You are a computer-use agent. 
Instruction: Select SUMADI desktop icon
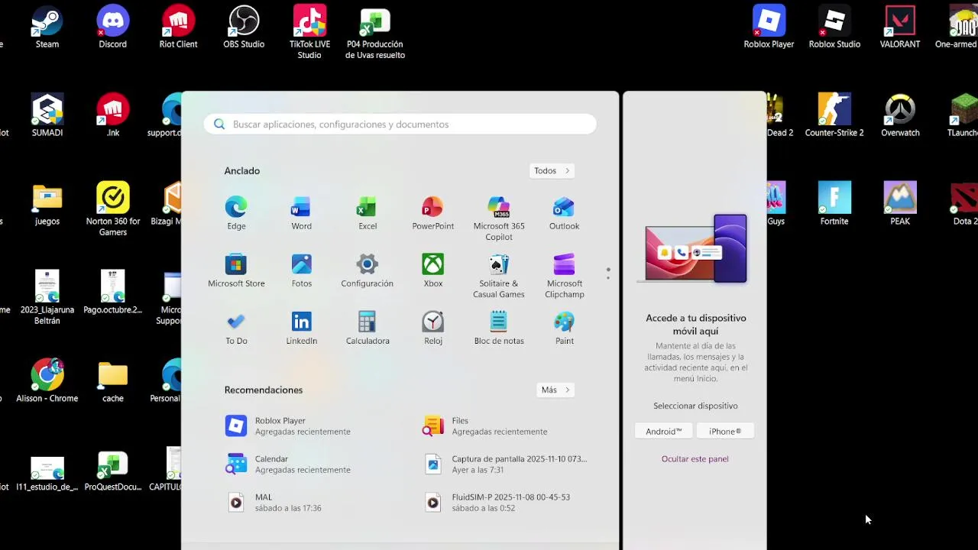47,116
